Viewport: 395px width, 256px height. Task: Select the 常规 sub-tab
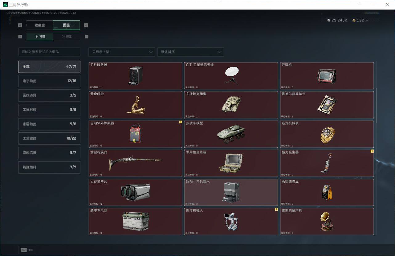40,37
